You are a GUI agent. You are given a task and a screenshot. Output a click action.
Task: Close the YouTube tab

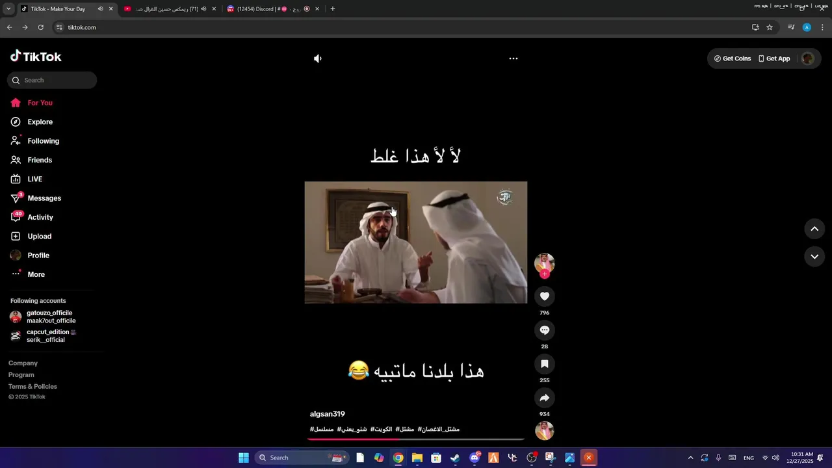coord(214,9)
